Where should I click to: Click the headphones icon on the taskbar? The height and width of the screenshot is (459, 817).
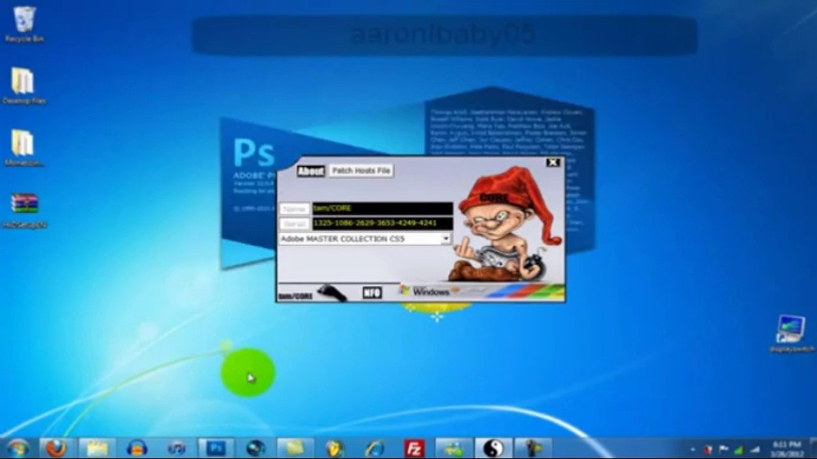coord(137,448)
